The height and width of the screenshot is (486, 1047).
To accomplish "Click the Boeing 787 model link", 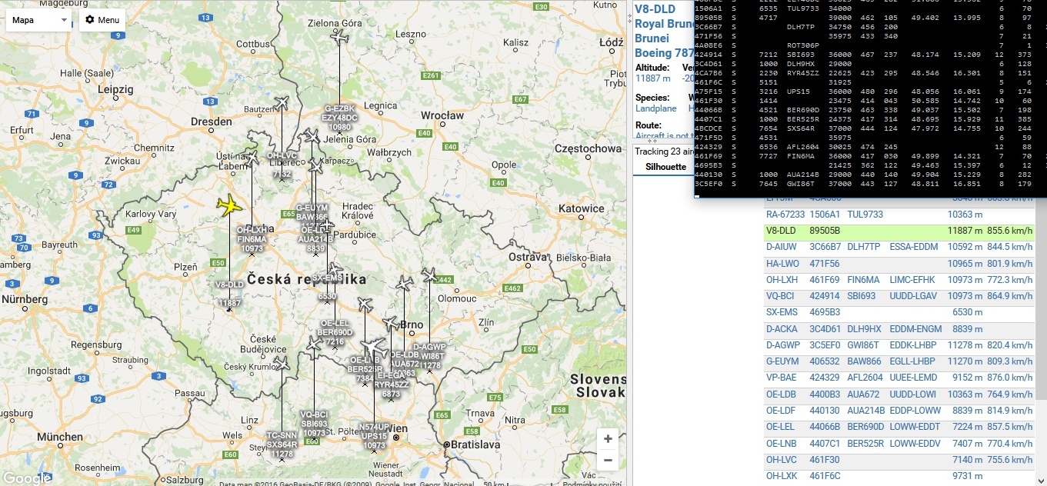I will point(663,53).
